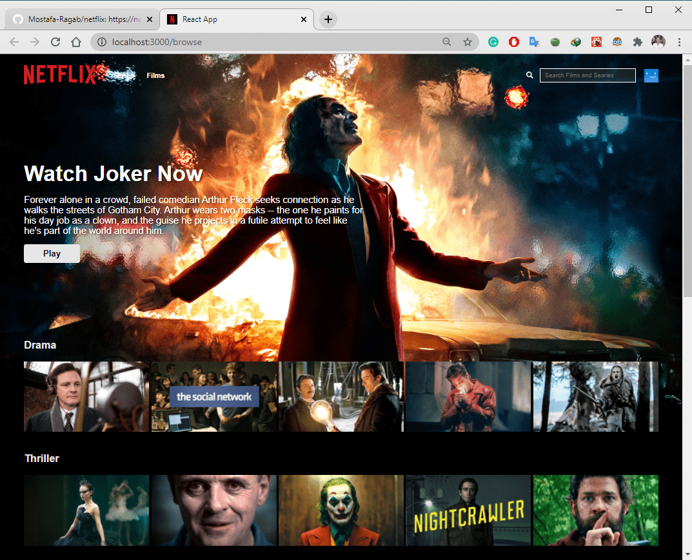This screenshot has width=692, height=560.
Task: View site information icon
Action: 102,42
